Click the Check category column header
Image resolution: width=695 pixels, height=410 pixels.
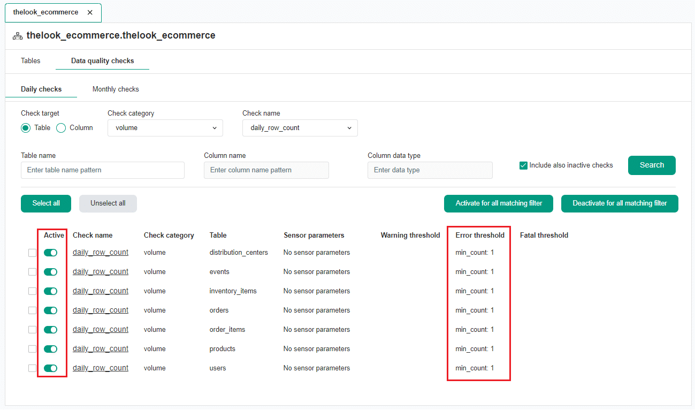169,236
